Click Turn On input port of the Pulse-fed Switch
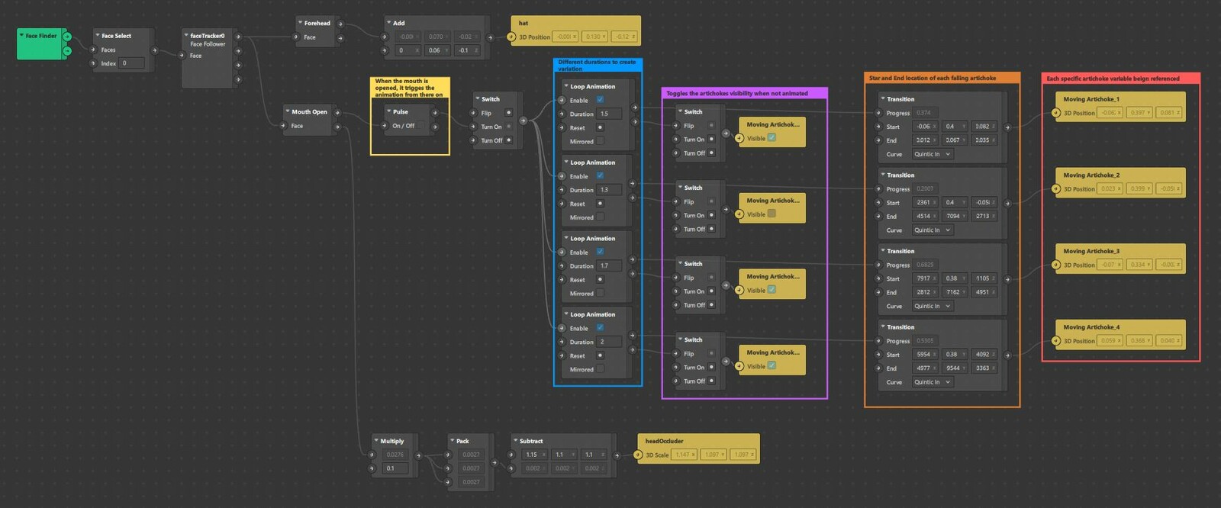1221x508 pixels. [473, 127]
